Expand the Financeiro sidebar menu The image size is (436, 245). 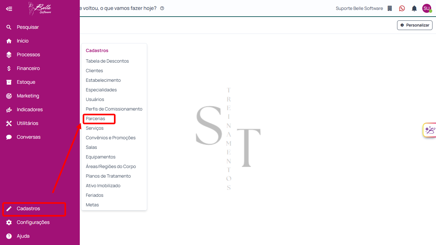(28, 68)
